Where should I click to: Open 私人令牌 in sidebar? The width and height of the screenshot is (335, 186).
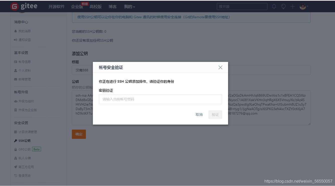pyautogui.click(x=25, y=158)
